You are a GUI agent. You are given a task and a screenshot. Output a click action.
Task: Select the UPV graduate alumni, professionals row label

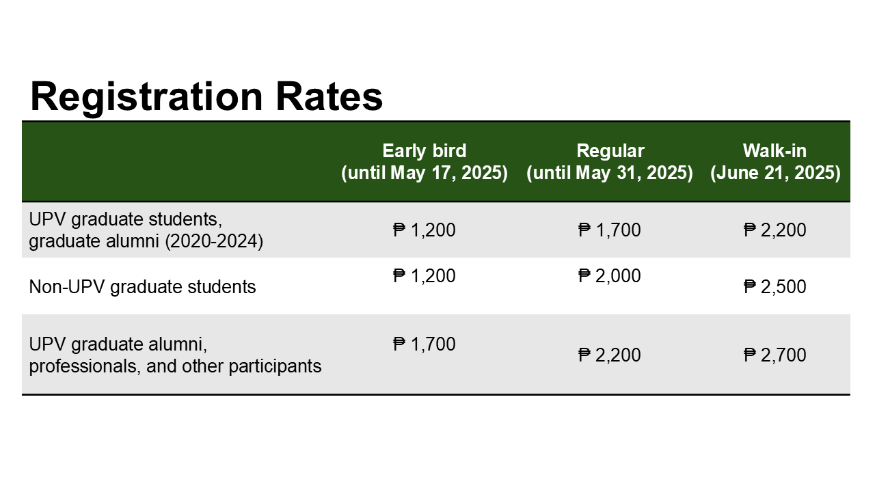pos(175,355)
